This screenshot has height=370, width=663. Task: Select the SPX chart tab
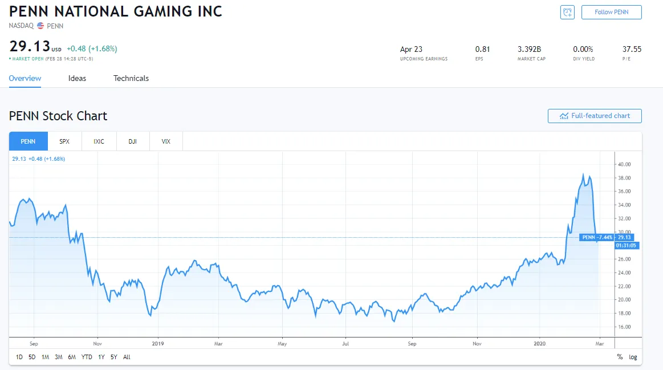[x=64, y=141]
